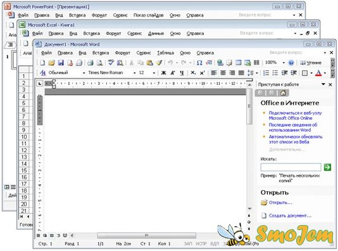Toggle underline formatting (Ч button)

click(182, 73)
